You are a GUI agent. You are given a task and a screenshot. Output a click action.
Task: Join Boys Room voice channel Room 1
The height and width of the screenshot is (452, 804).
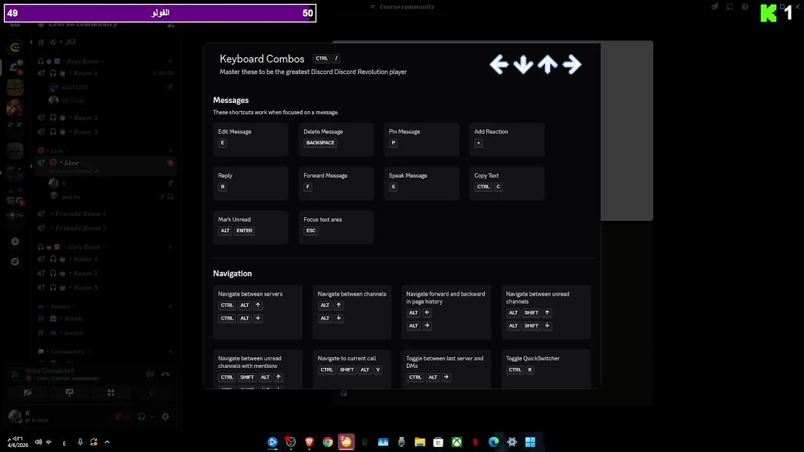[105, 73]
